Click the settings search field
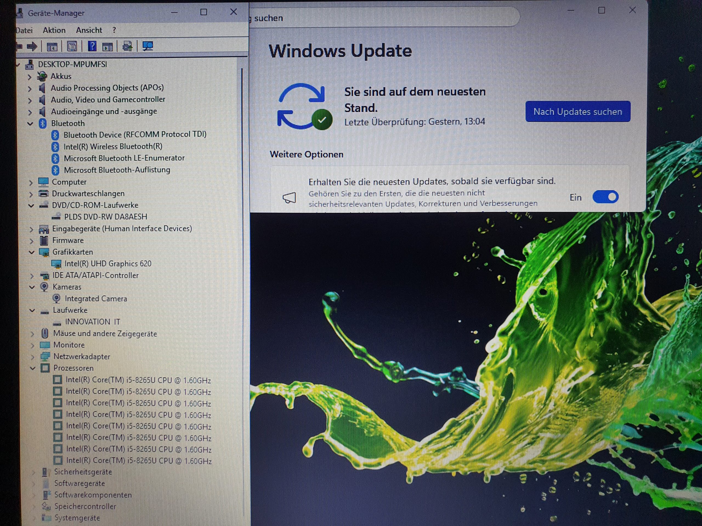 (381, 18)
